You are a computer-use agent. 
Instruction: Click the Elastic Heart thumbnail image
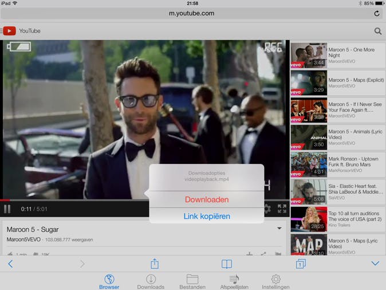[x=309, y=192]
